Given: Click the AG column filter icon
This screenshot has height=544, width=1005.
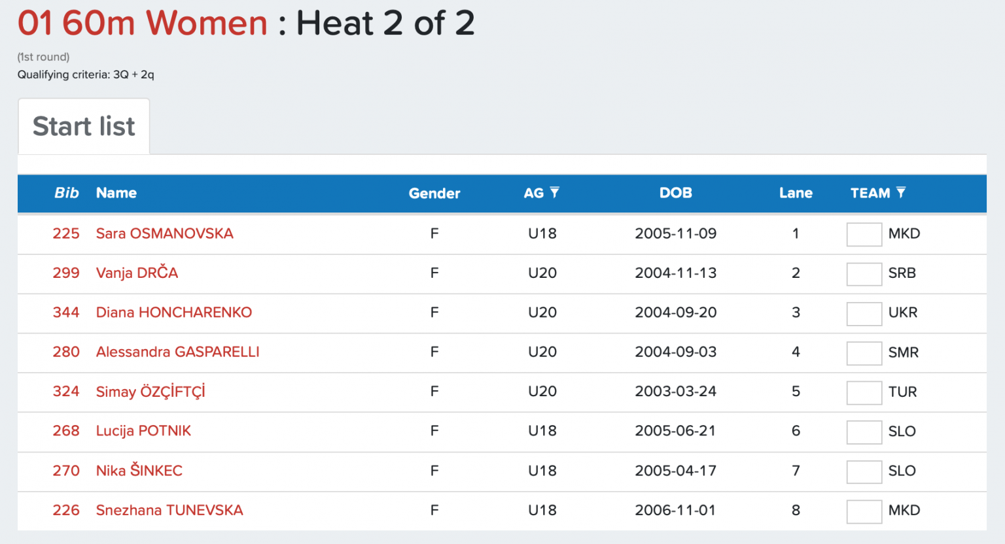Looking at the screenshot, I should [554, 192].
